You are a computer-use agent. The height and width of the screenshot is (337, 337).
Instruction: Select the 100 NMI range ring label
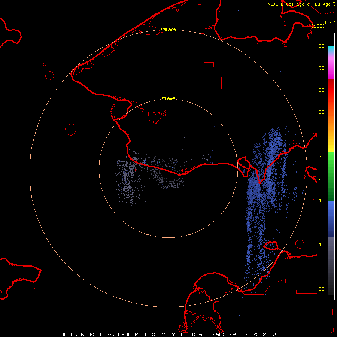tap(168, 30)
